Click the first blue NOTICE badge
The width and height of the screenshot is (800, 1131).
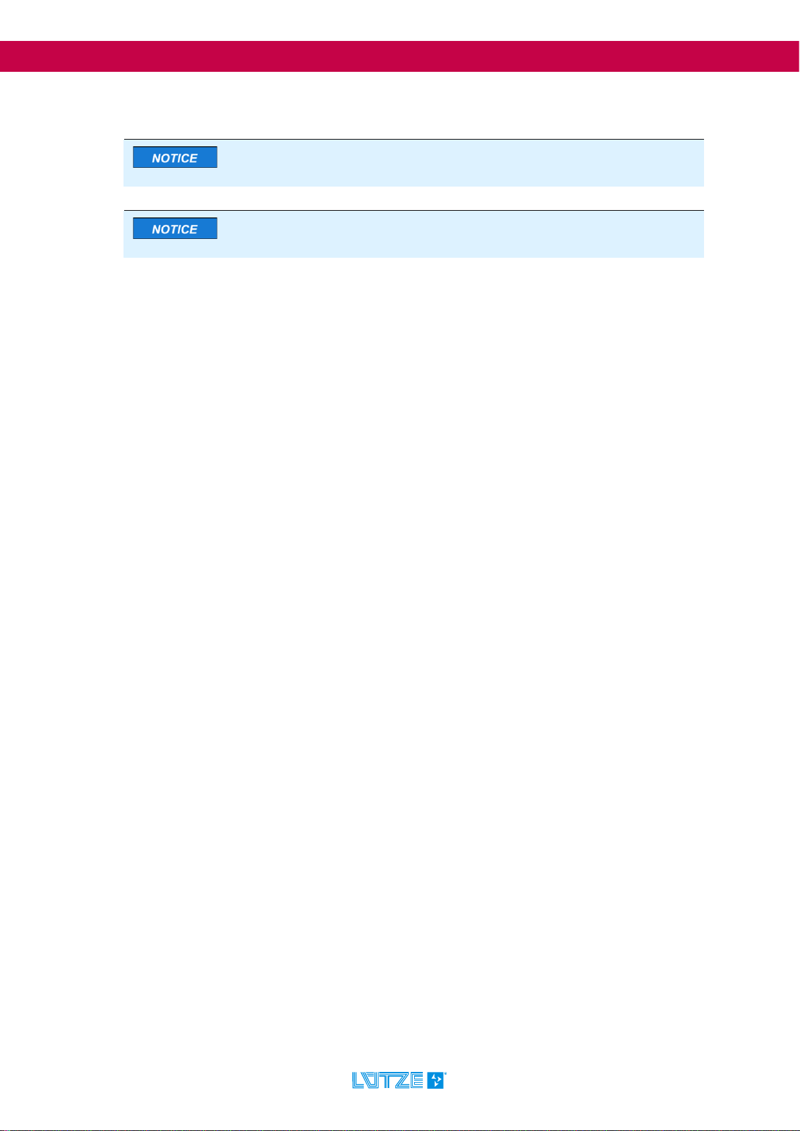[174, 157]
